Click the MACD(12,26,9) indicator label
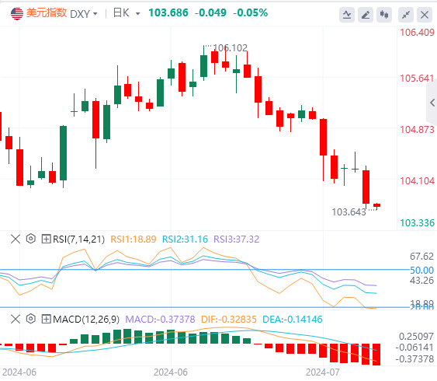This screenshot has width=437, height=381. click(x=86, y=319)
